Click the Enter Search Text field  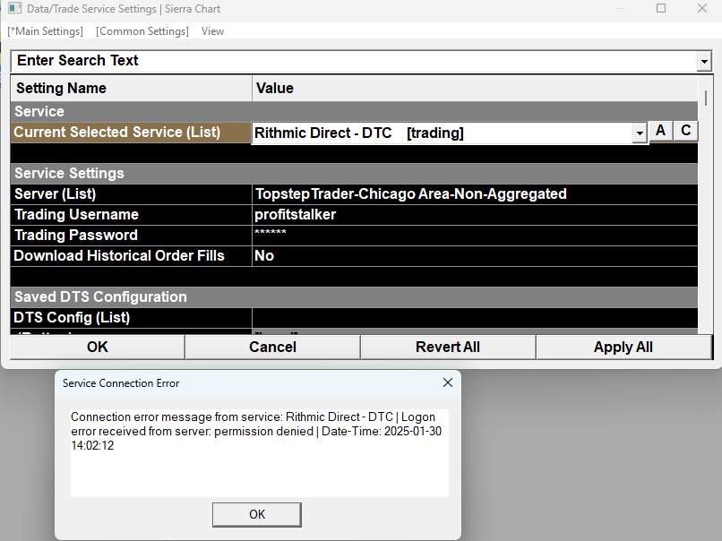click(x=354, y=61)
